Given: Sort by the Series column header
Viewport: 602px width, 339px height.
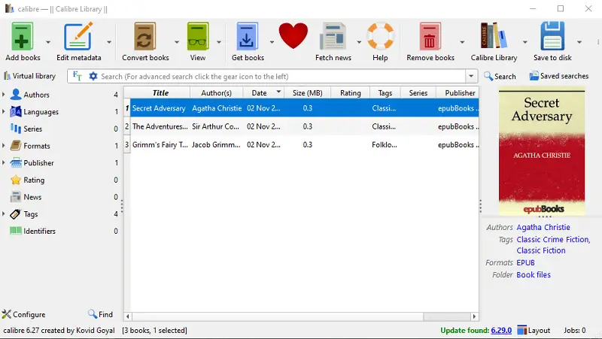Looking at the screenshot, I should tap(418, 92).
